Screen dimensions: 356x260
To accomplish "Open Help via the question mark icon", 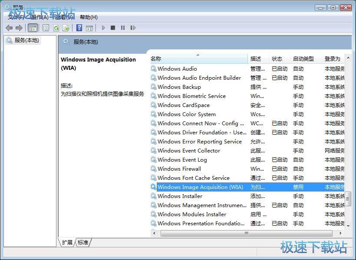I will 79,28.
